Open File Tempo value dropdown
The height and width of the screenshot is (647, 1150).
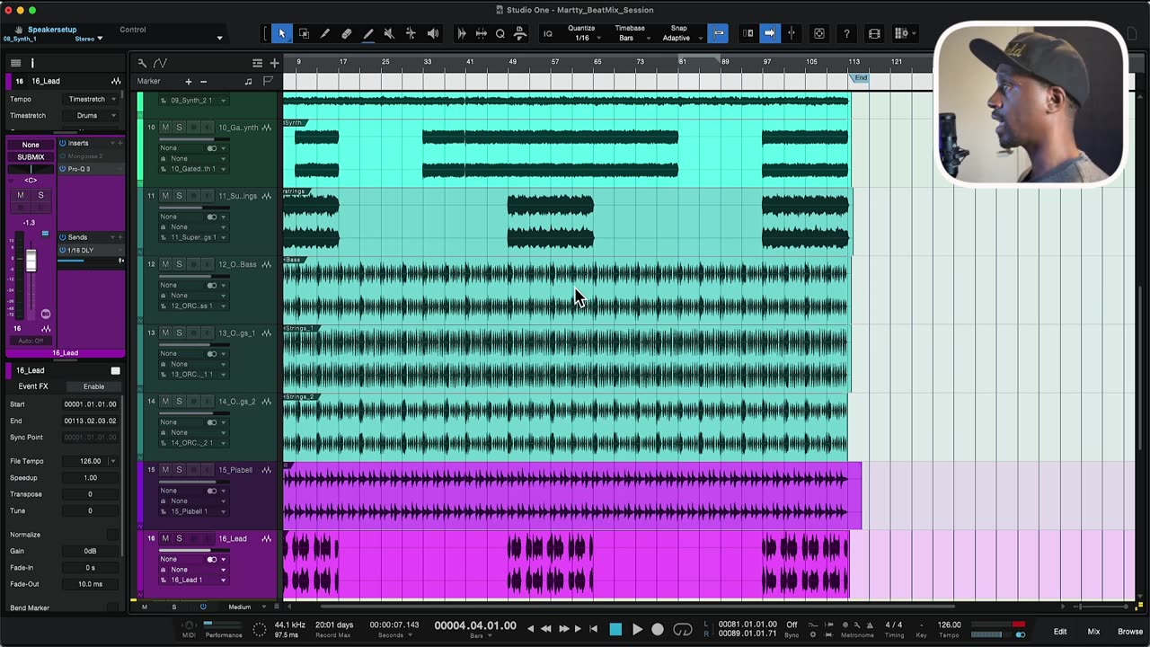(112, 461)
